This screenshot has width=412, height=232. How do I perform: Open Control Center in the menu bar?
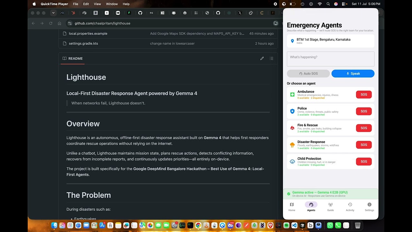pyautogui.click(x=344, y=4)
